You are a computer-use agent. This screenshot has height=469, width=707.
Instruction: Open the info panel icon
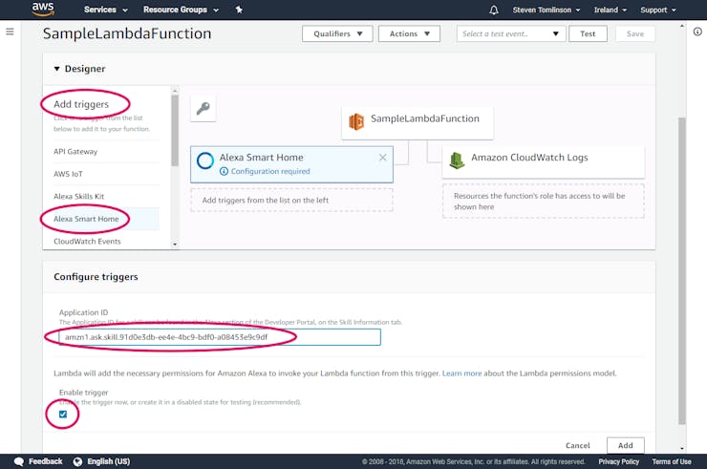pyautogui.click(x=697, y=32)
